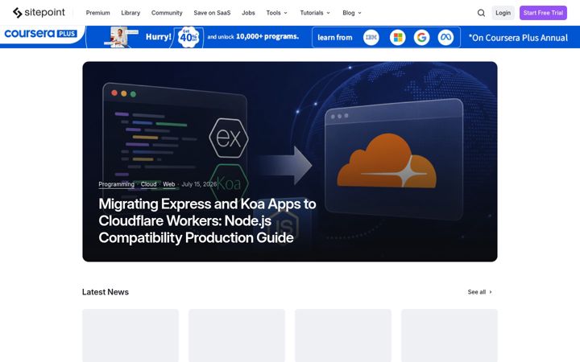Open the Library menu item

point(130,13)
